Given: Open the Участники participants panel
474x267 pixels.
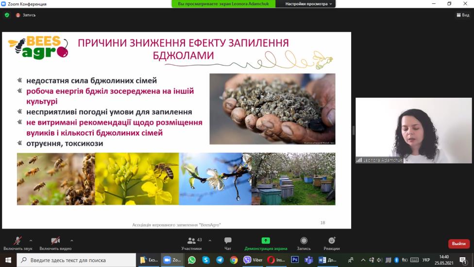Looking at the screenshot, I should click(x=191, y=243).
